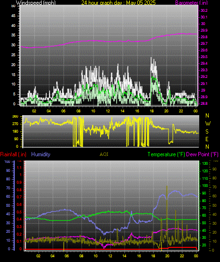
Task: Click temperature axis value 120
Action: (x=205, y=171)
